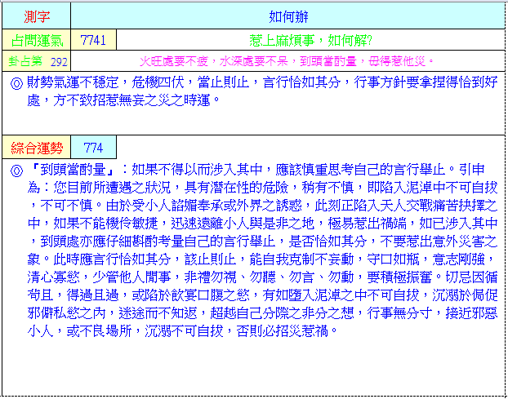Click the bold heading 「到頭當酌量」

pyautogui.click(x=72, y=170)
